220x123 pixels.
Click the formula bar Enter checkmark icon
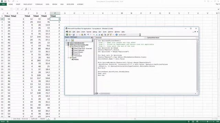(22, 9)
